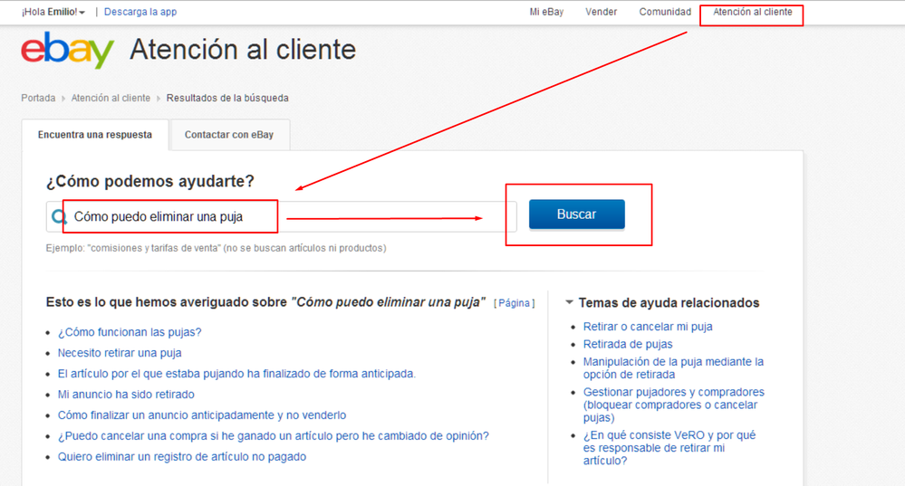Open ¿Cómo funcionan las pujas? link
Screen dimensions: 905x486
click(130, 332)
